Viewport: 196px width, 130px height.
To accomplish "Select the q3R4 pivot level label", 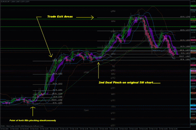I will (113, 11).
